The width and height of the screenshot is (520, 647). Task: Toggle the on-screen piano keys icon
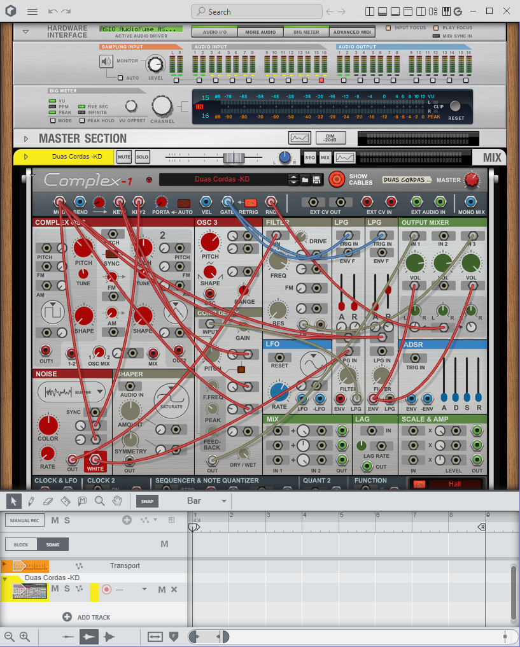(x=446, y=11)
